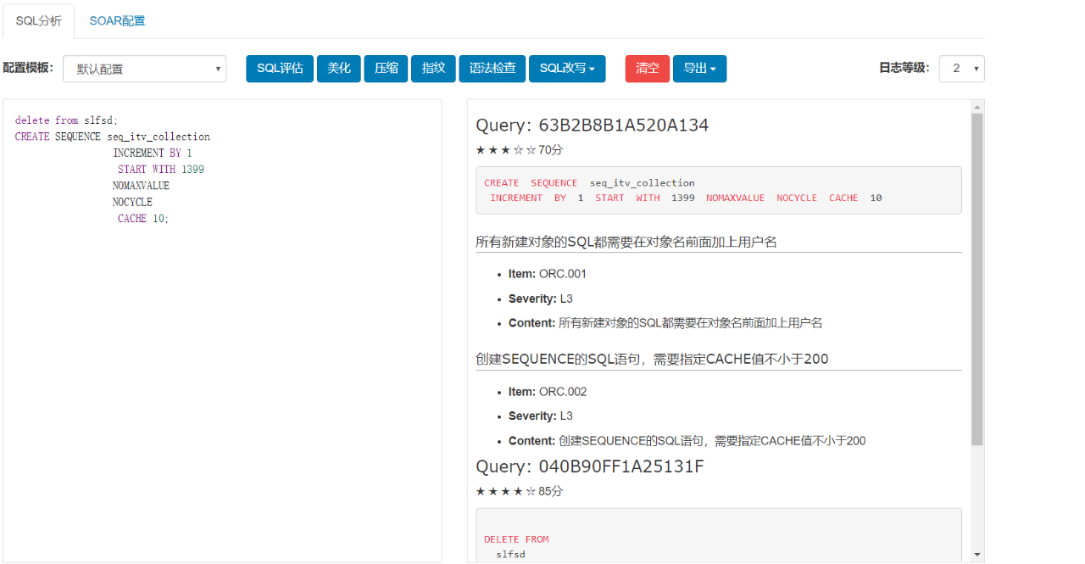The height and width of the screenshot is (564, 1085).
Task: Click the 'DELETE FROM' code block
Action: [x=719, y=535]
